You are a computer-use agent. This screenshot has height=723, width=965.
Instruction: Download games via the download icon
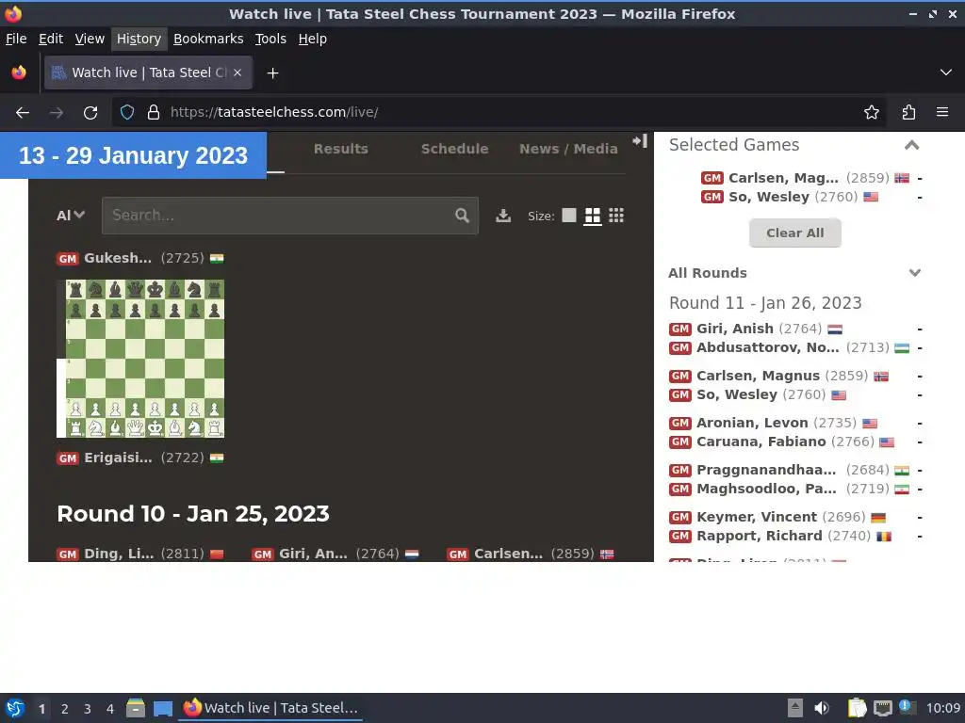pos(503,216)
